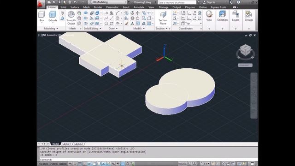
Task: Click the 3D Mirror tool icon
Action: click(x=126, y=13)
